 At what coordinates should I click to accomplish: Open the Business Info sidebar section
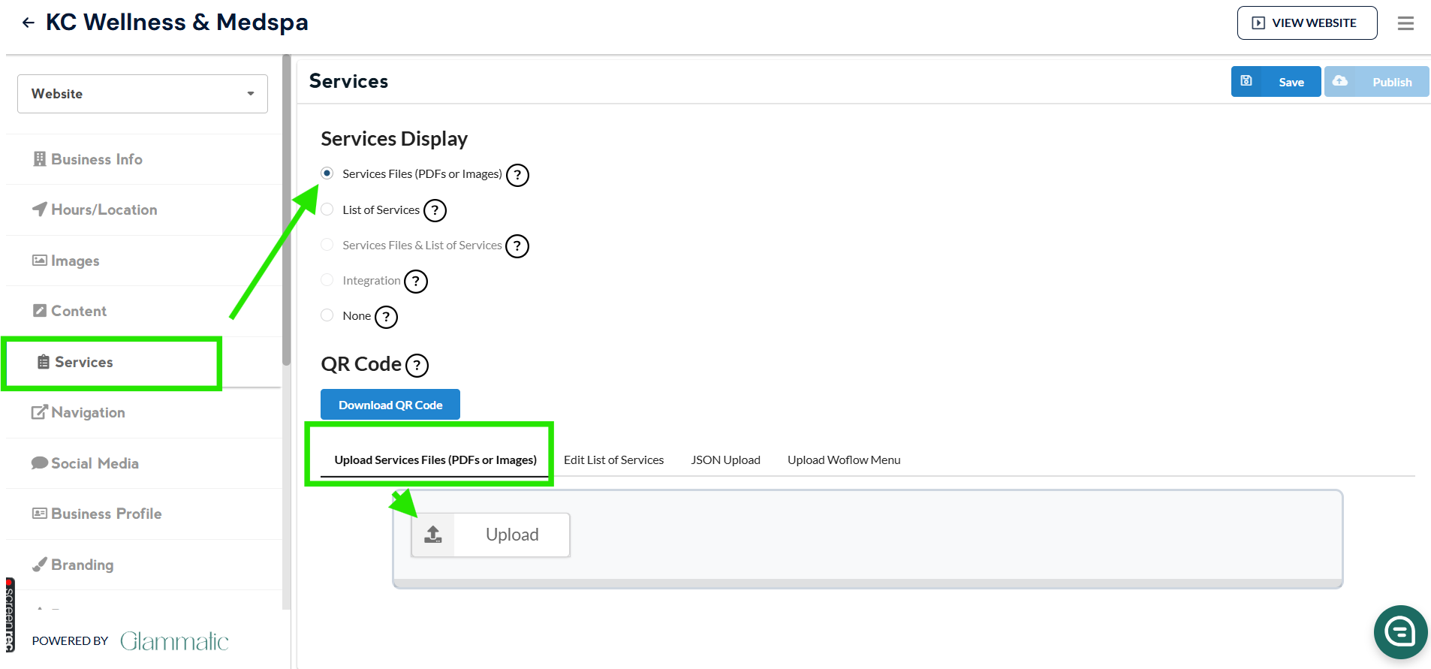(x=96, y=159)
